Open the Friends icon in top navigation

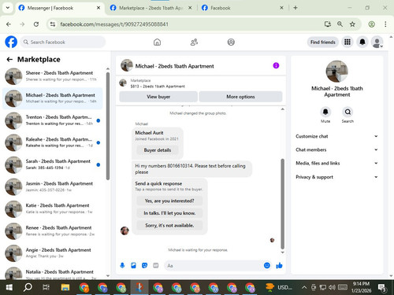coord(194,42)
